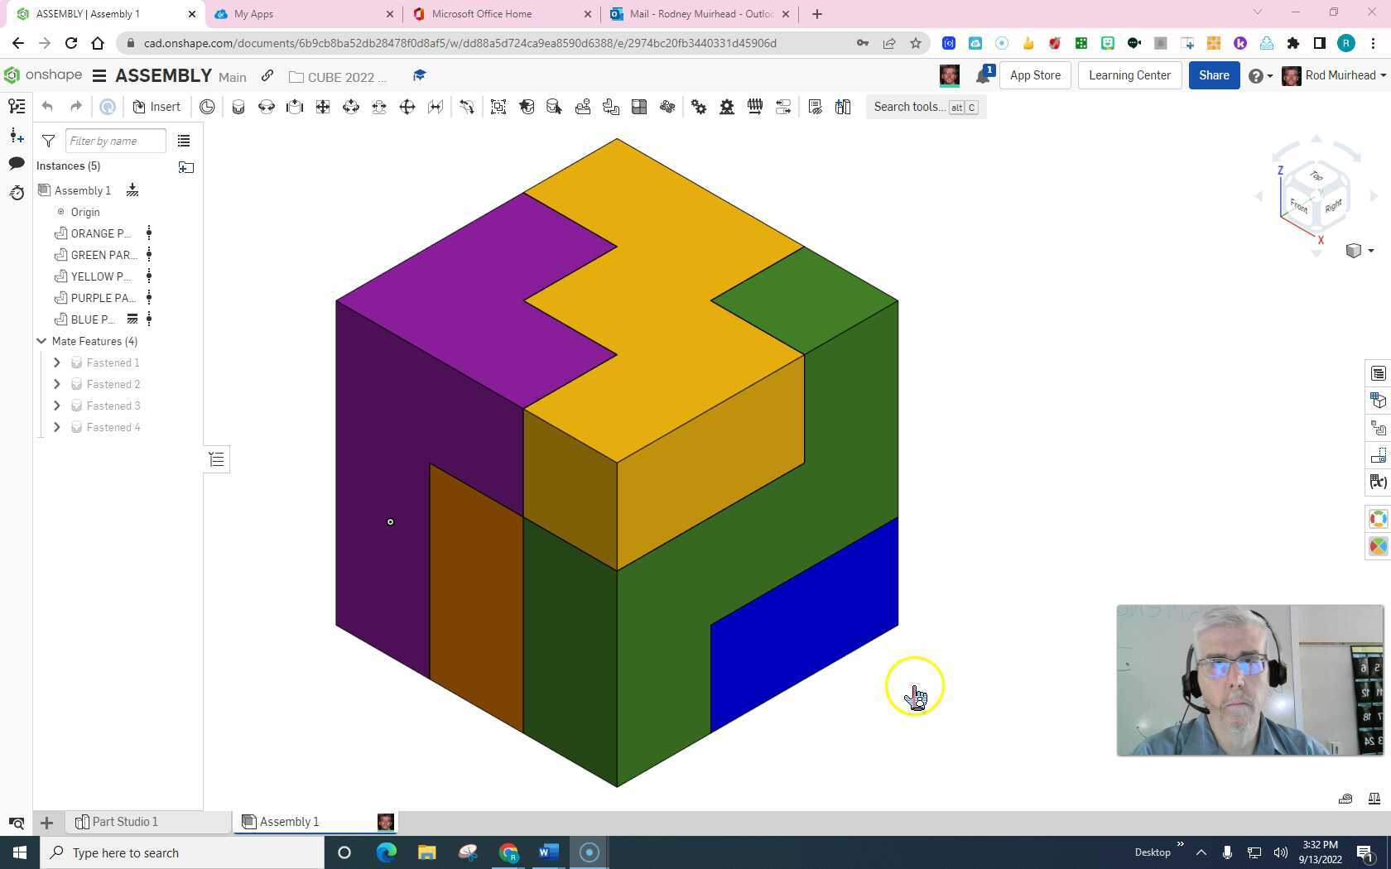This screenshot has width=1391, height=869.
Task: Open the instance filter funnel
Action: (x=48, y=141)
